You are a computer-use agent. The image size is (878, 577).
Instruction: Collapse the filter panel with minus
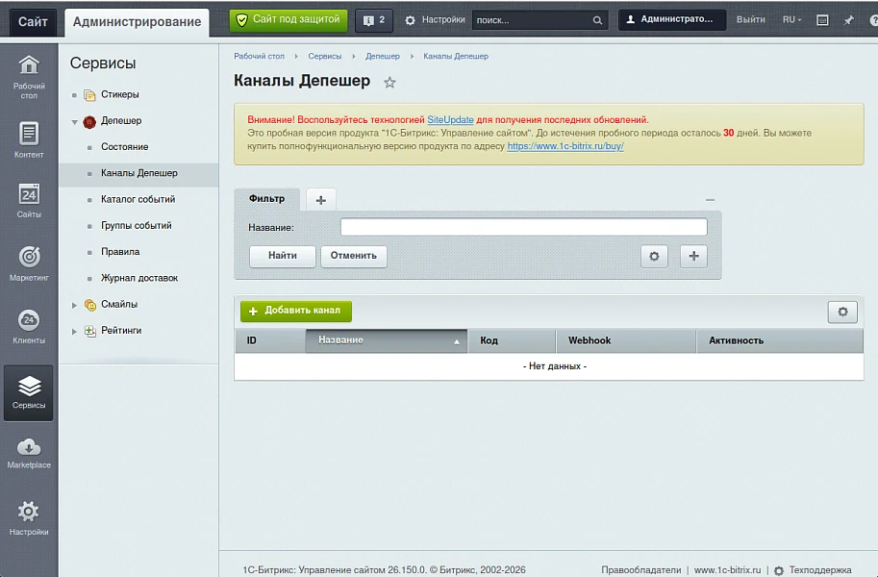[x=710, y=200]
